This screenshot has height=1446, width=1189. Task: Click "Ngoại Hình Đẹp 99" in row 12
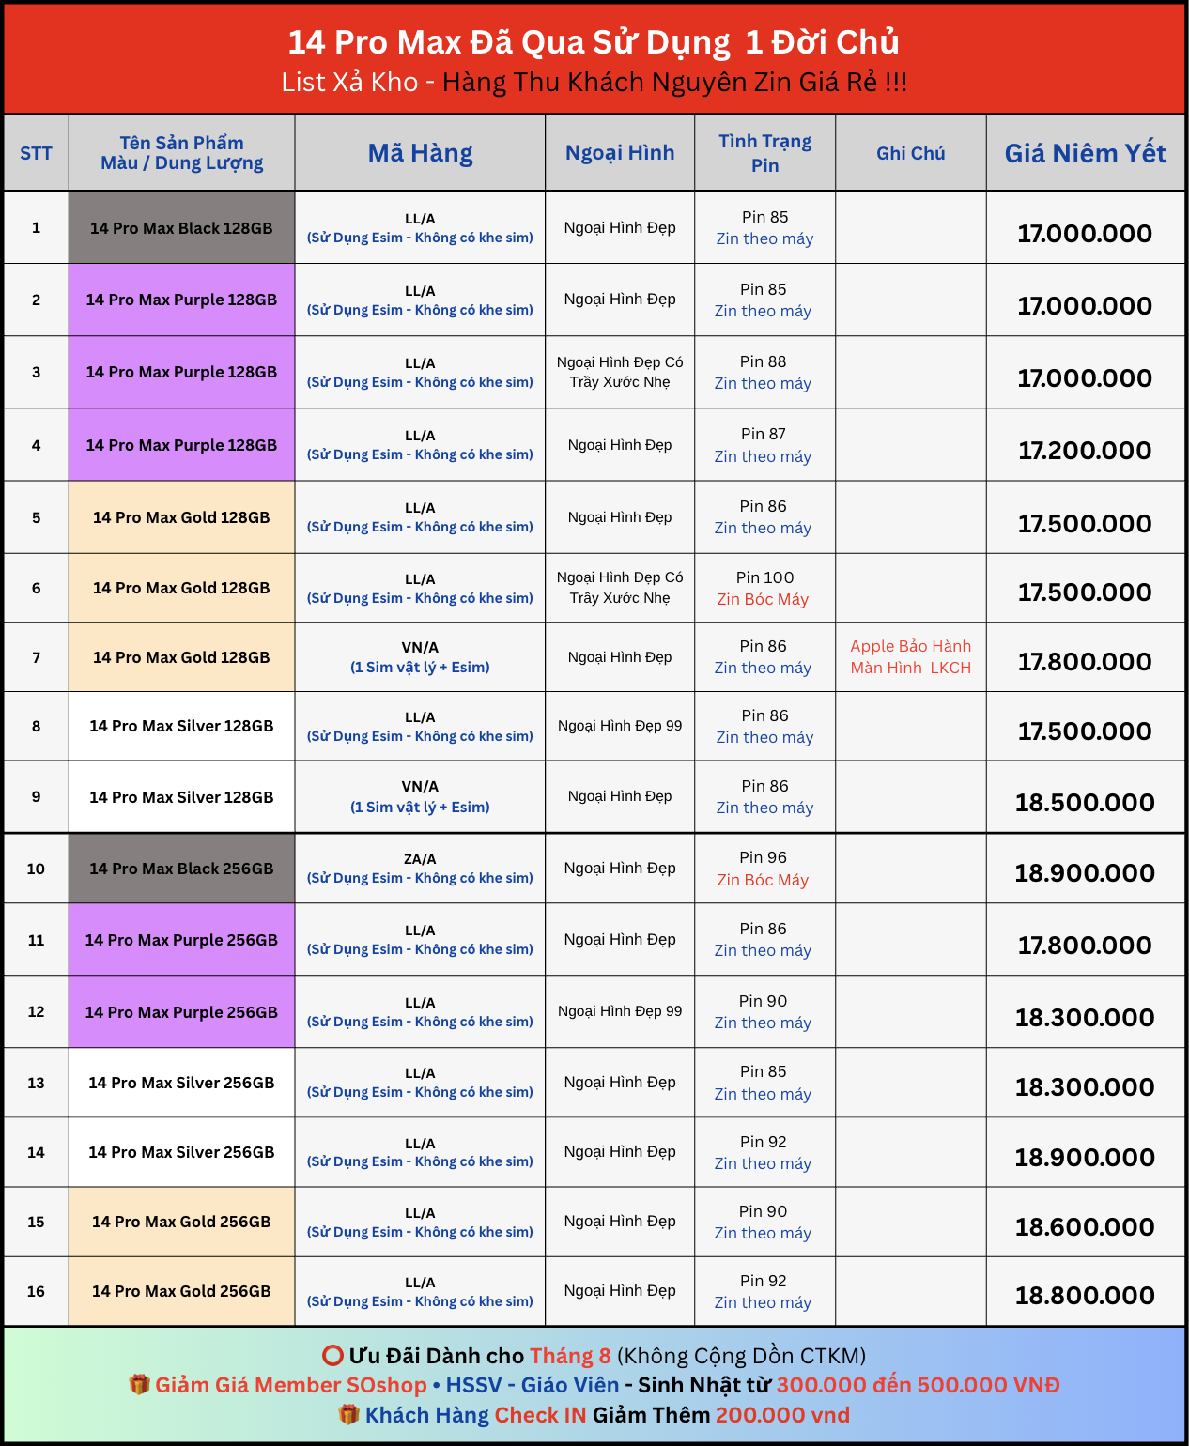click(x=620, y=1011)
